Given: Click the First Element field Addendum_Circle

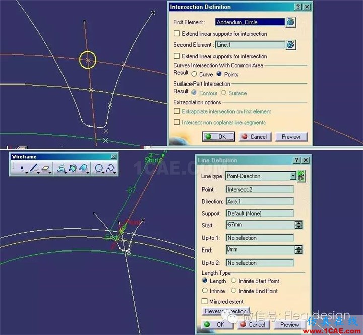Looking at the screenshot, I should click(x=250, y=22).
